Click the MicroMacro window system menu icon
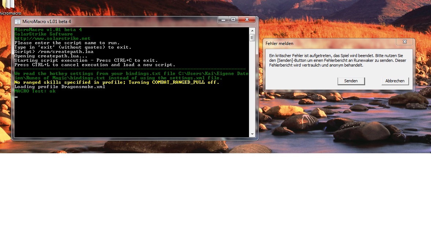 (x=18, y=22)
